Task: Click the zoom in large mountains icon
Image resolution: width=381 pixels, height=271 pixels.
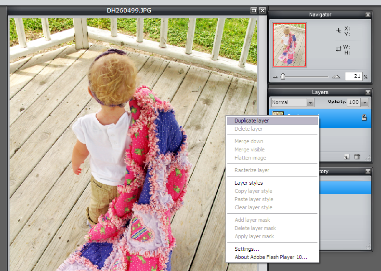Action: (x=336, y=77)
